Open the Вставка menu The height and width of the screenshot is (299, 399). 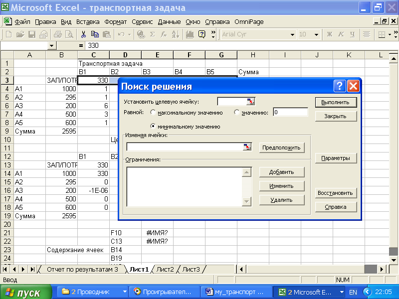pos(88,22)
